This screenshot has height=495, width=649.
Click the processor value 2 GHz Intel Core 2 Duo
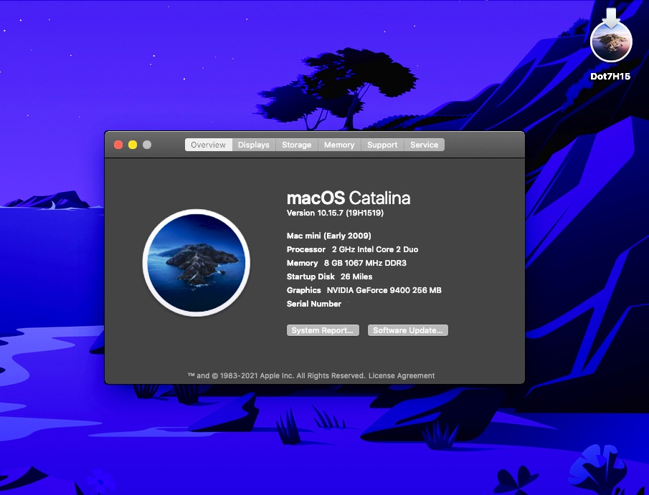tap(375, 249)
